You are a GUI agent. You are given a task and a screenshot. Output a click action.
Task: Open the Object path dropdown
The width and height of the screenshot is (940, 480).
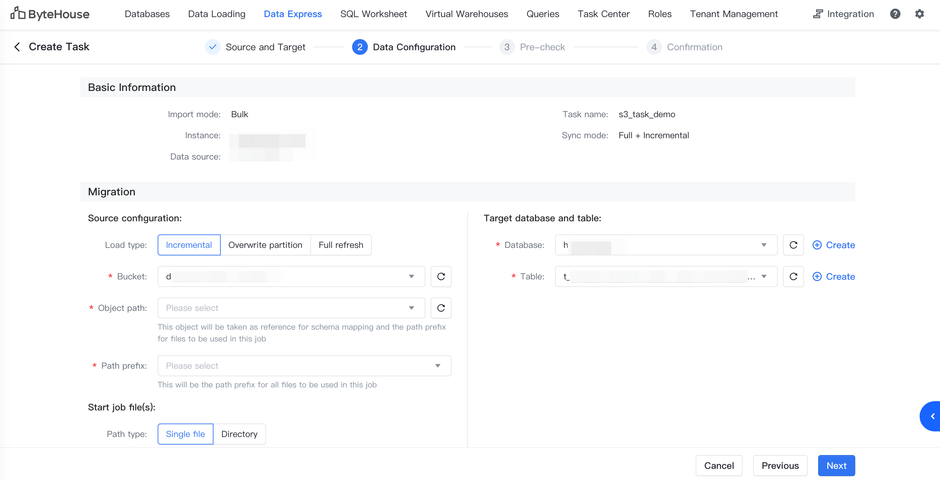(x=291, y=308)
